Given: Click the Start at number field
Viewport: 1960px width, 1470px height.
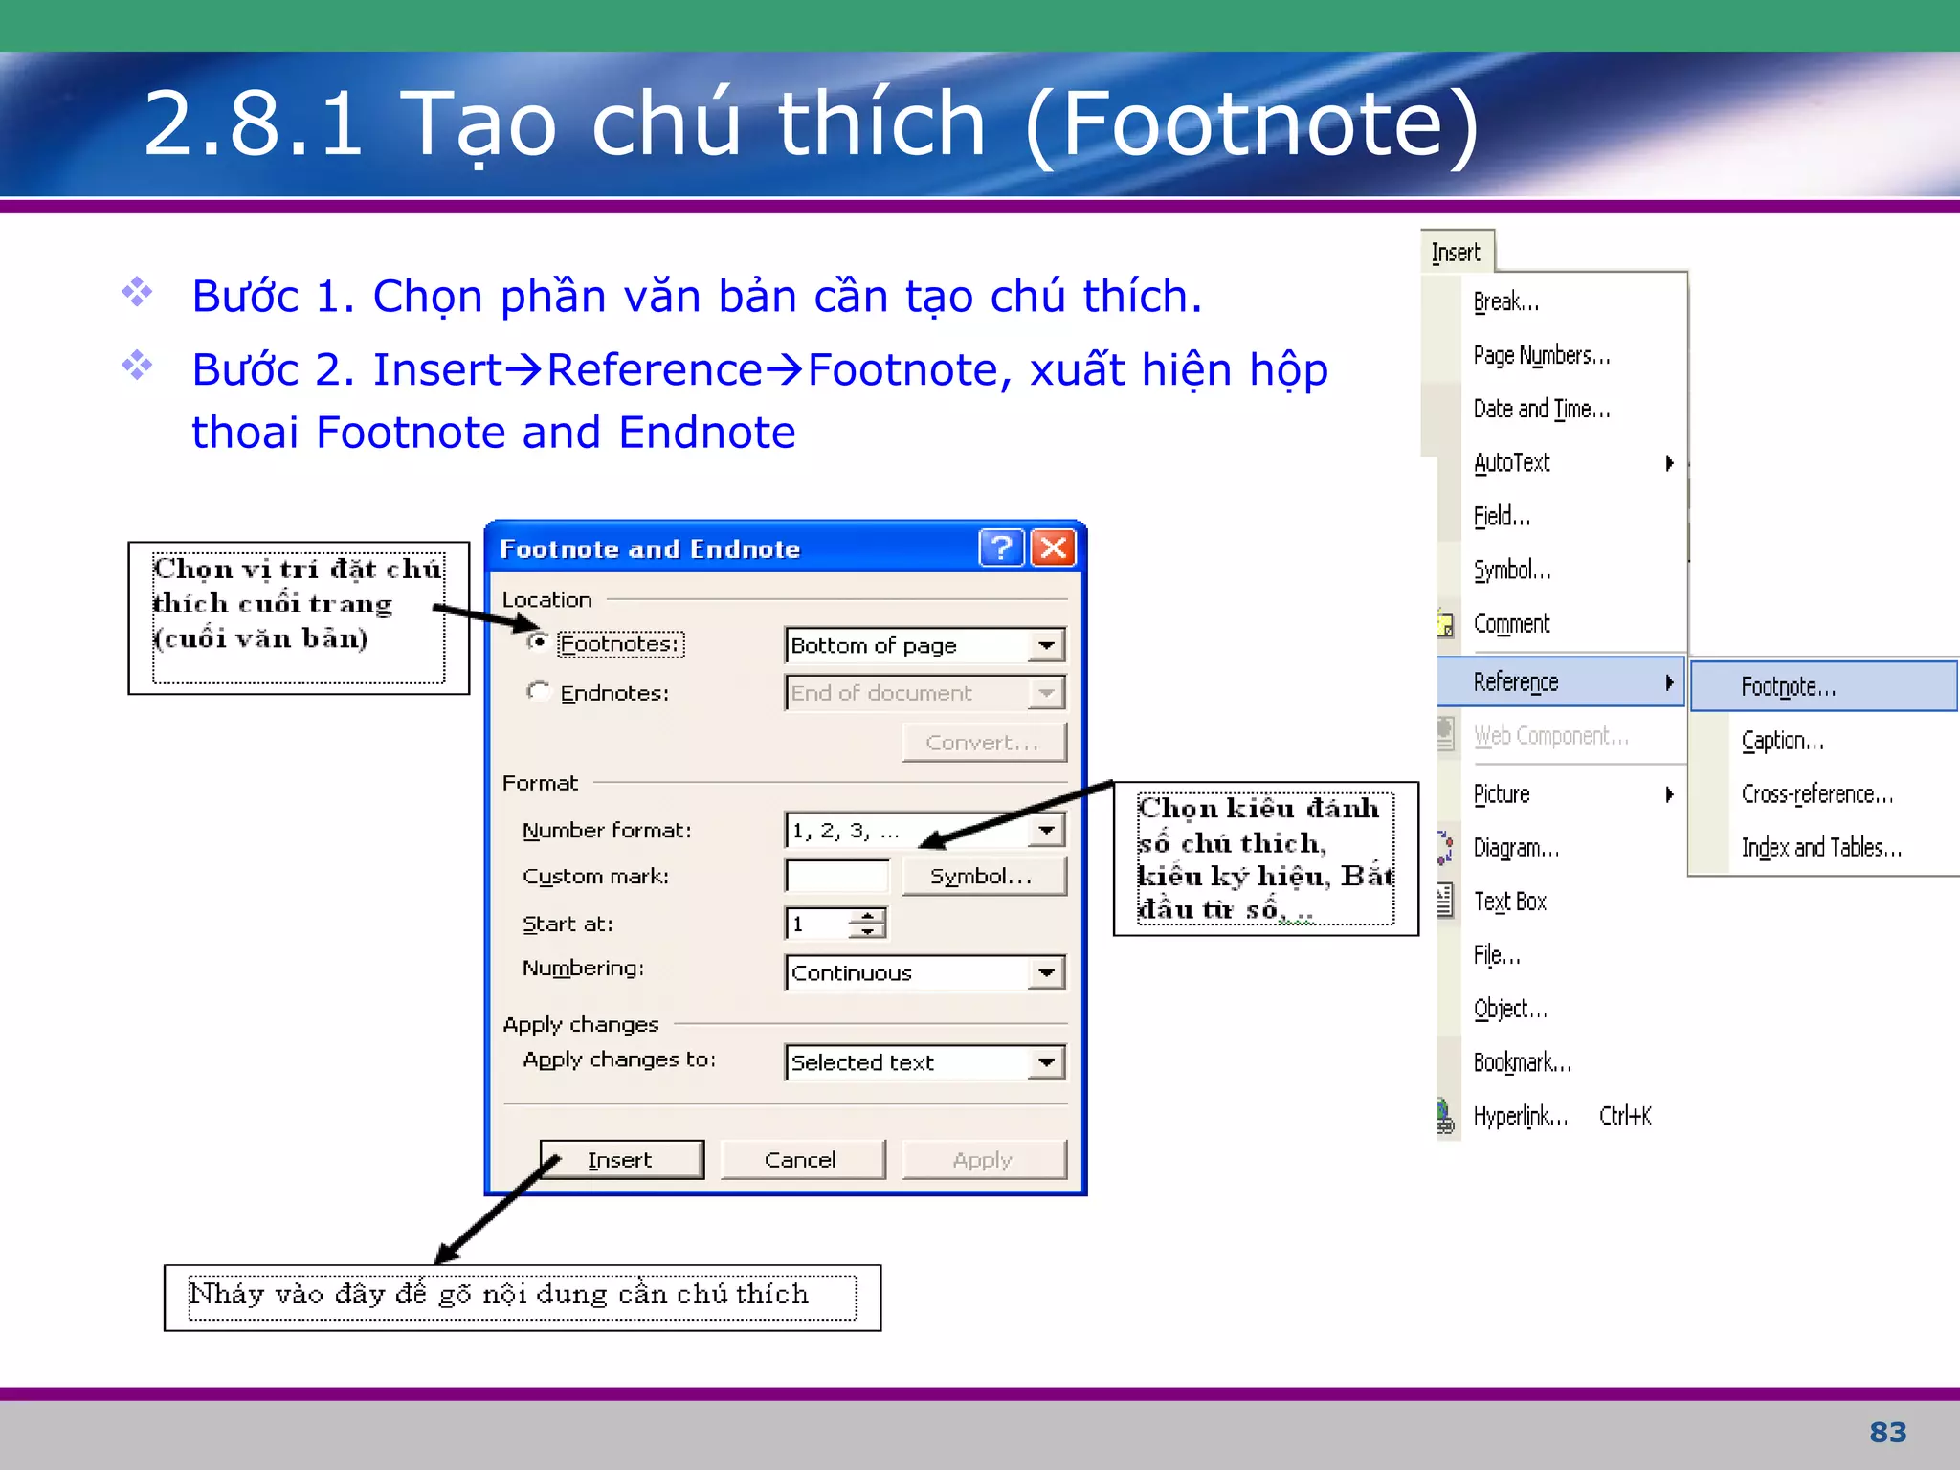Looking at the screenshot, I should coord(818,924).
